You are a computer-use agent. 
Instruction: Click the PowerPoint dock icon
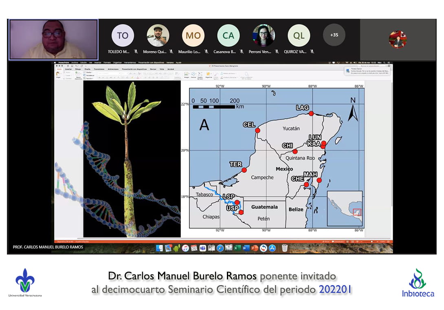click(x=255, y=248)
